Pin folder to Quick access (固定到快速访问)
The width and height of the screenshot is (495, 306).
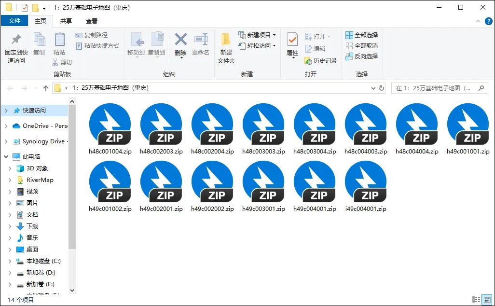[16, 48]
